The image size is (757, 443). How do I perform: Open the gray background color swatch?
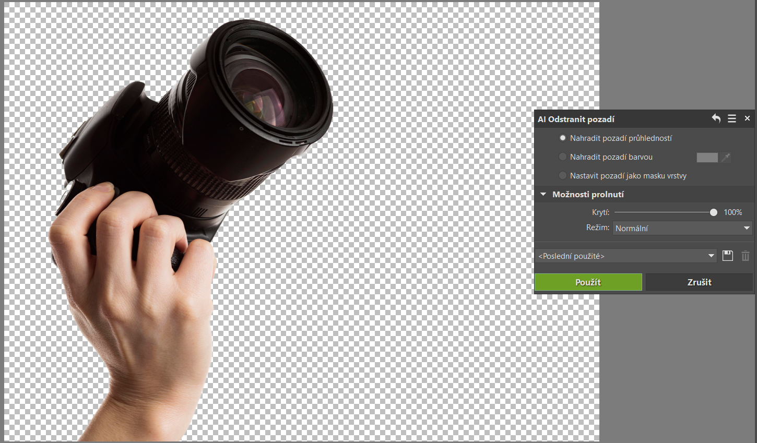[x=707, y=157]
